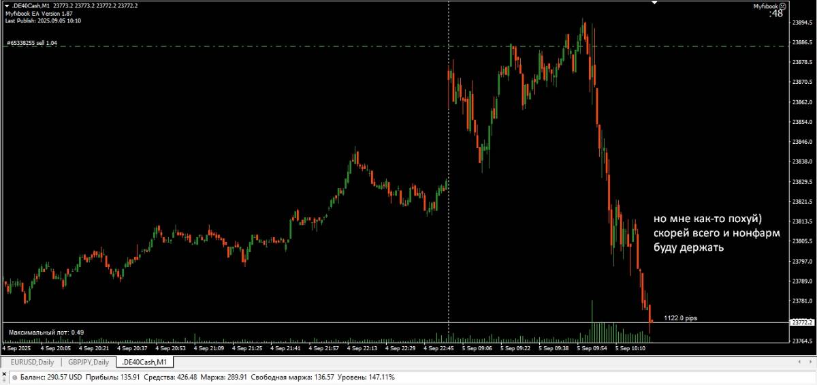Click the :48 candle countdown timer
817x385 pixels.
click(775, 14)
